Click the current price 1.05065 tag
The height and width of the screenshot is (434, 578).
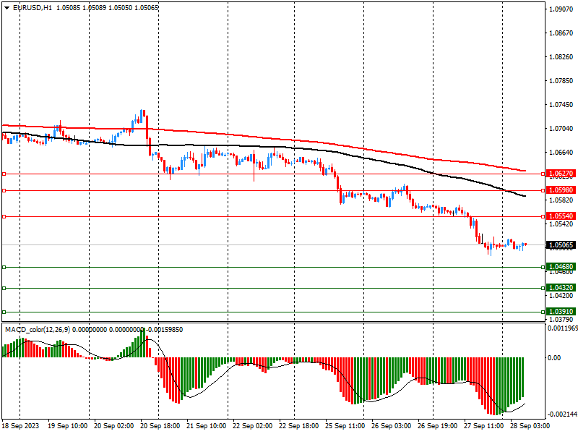(x=561, y=245)
